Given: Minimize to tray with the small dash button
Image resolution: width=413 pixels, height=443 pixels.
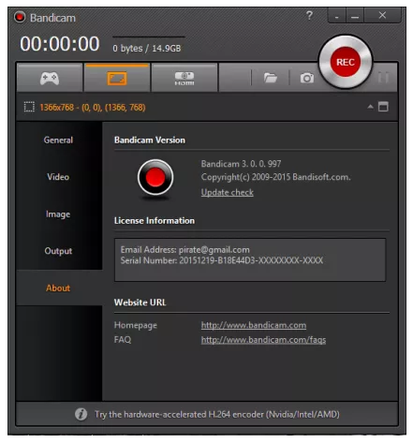Looking at the screenshot, I should (x=336, y=16).
